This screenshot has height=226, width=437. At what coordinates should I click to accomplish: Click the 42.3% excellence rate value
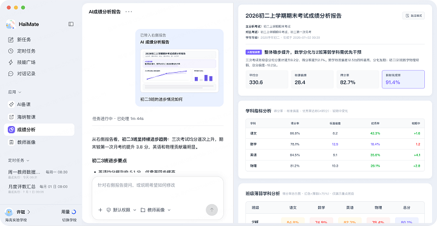click(x=375, y=133)
